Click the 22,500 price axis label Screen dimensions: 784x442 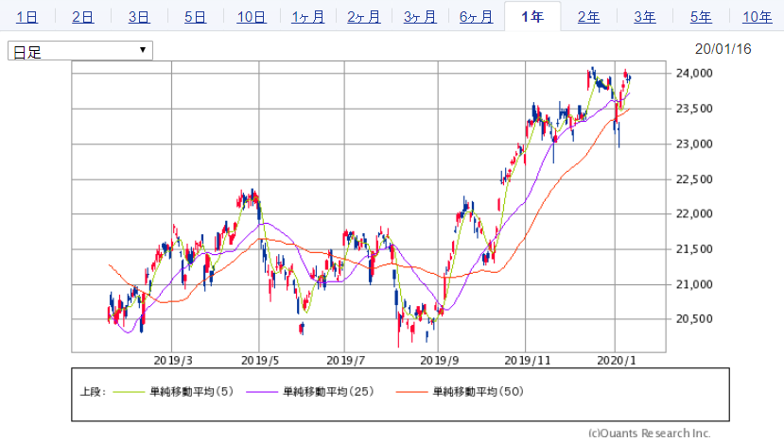click(694, 179)
